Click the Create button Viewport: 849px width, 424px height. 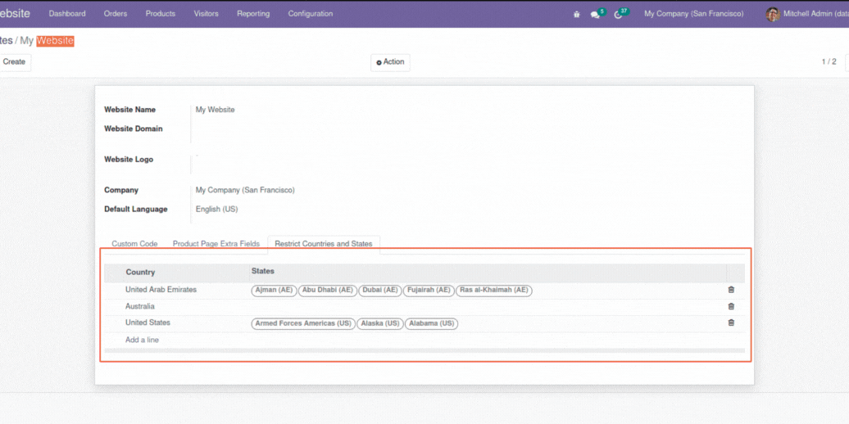tap(15, 62)
